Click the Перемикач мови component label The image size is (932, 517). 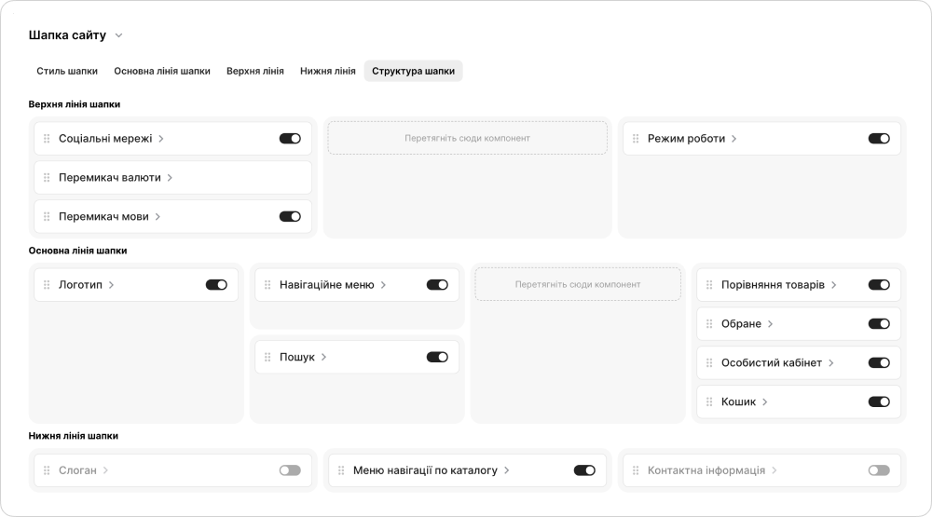click(x=103, y=217)
